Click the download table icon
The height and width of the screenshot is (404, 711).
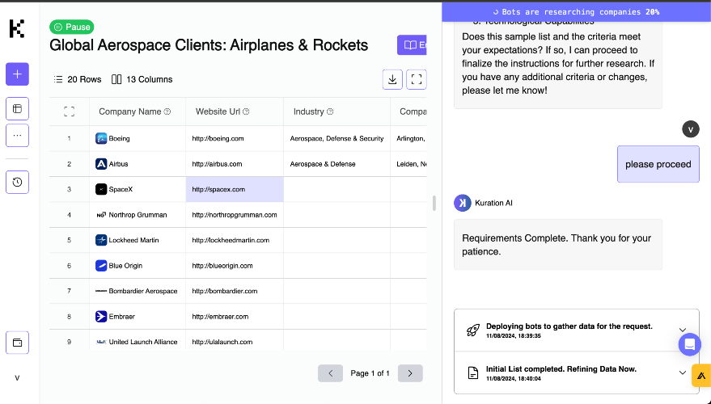click(x=392, y=79)
